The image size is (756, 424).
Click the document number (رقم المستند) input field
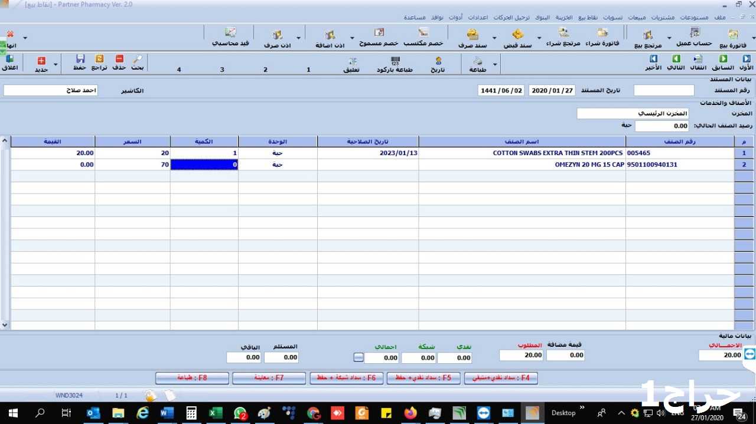664,90
